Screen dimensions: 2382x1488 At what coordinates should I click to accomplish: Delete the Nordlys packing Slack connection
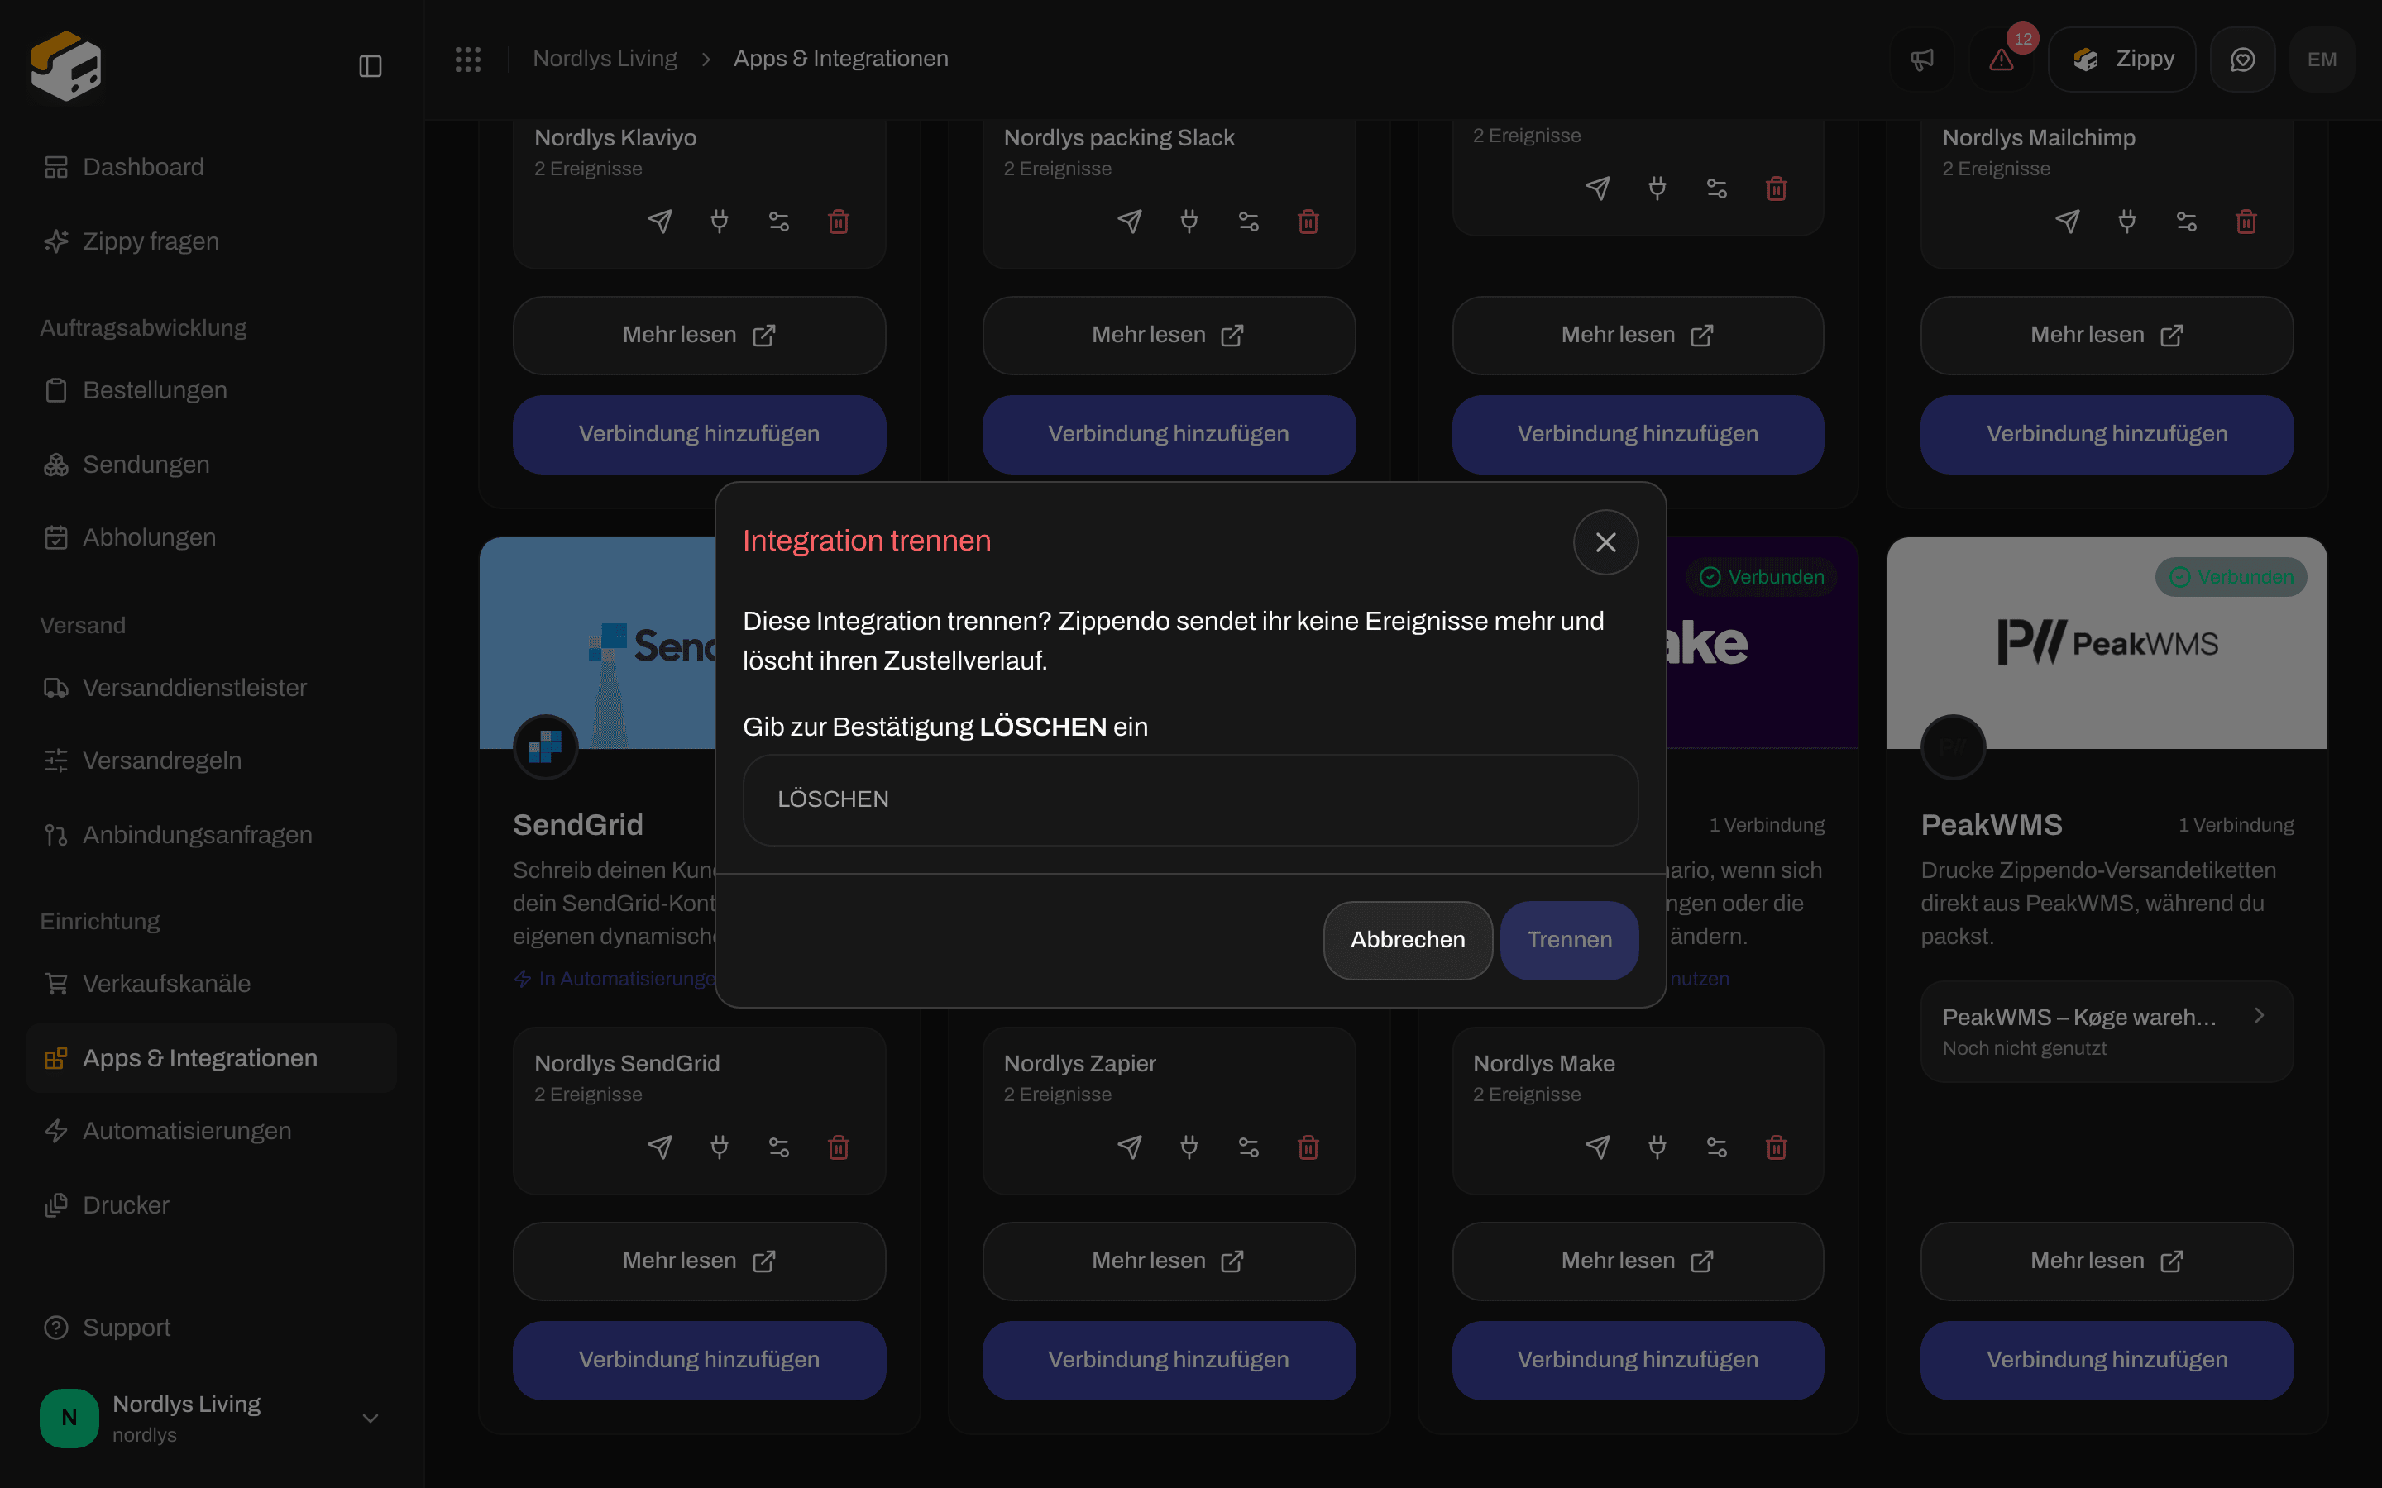(x=1308, y=222)
